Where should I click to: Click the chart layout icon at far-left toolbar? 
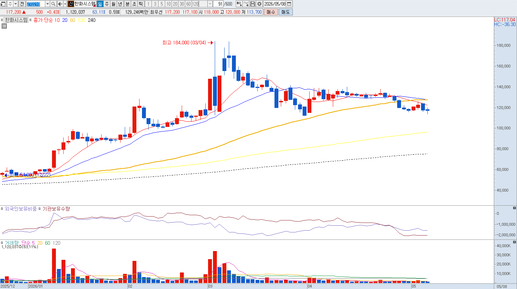pyautogui.click(x=3, y=4)
